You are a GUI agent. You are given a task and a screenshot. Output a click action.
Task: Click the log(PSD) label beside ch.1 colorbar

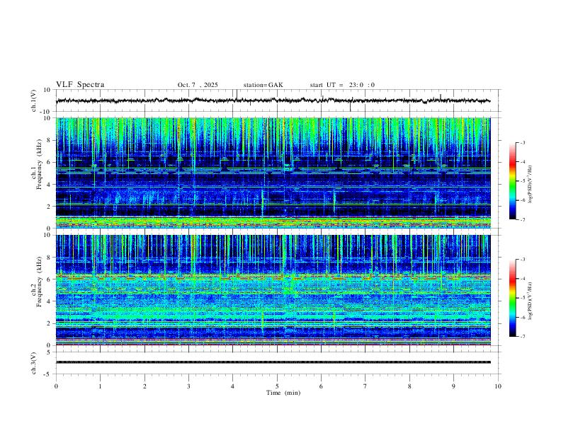[x=531, y=185]
